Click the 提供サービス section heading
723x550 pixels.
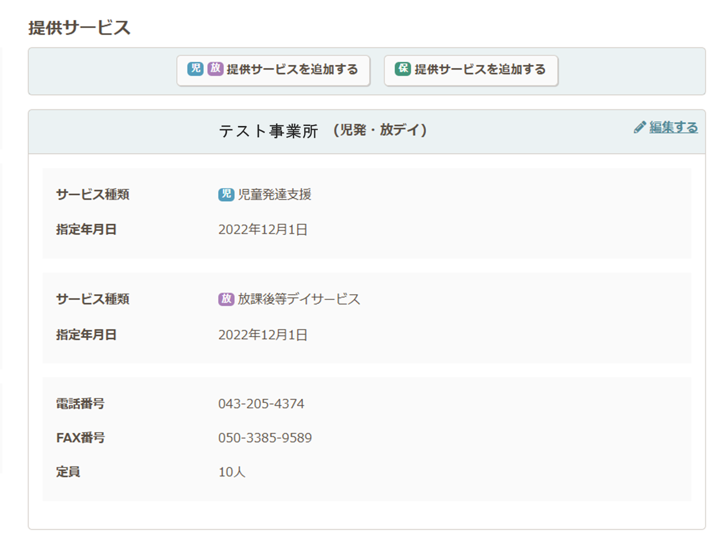point(79,28)
